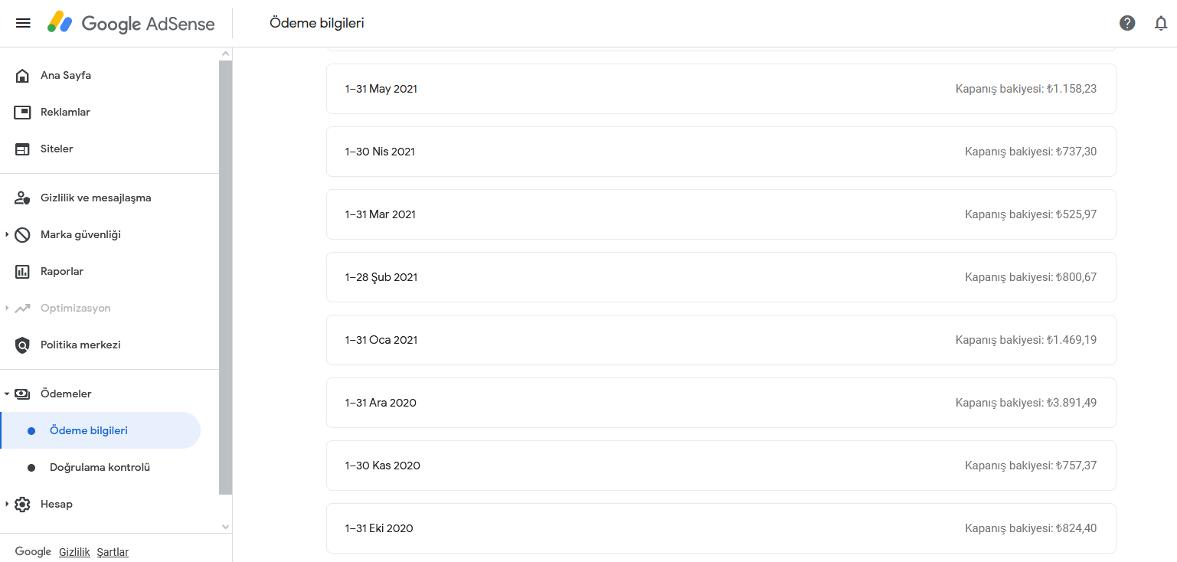The image size is (1177, 562).
Task: Select Ödeme bilgileri sidebar item
Action: click(100, 430)
